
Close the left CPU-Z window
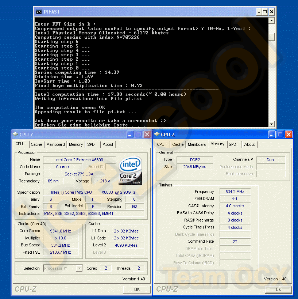tap(147, 135)
